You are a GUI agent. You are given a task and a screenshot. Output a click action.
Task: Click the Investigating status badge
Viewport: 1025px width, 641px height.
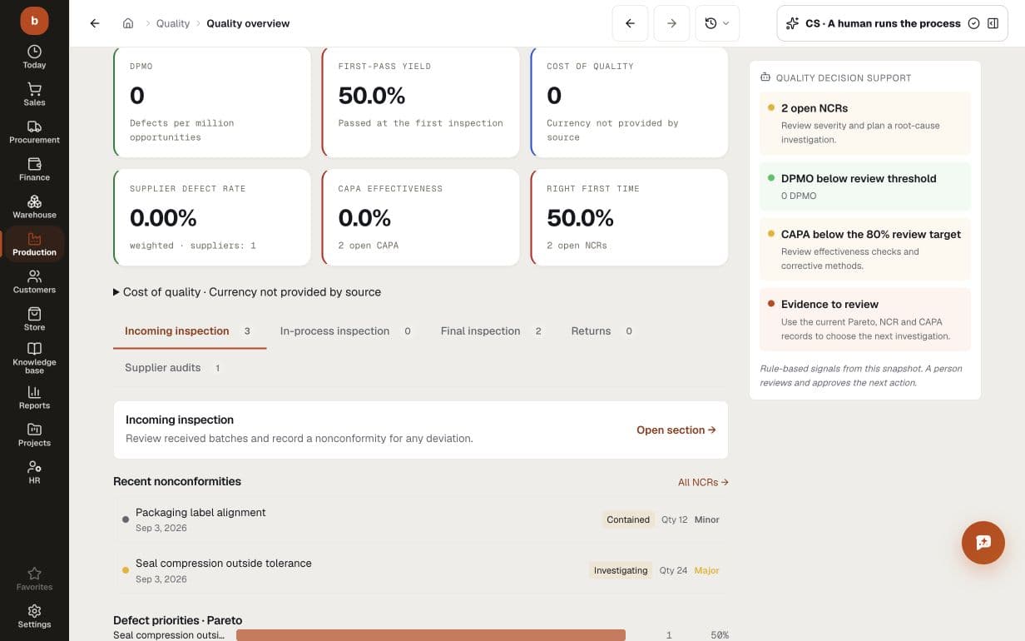point(621,570)
